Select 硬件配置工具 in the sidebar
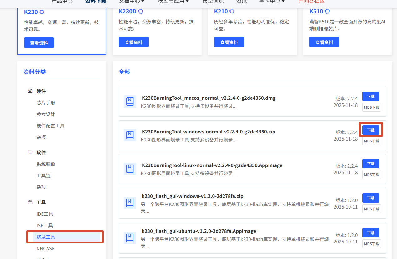Viewport: 397px width, 259px height. pos(51,126)
